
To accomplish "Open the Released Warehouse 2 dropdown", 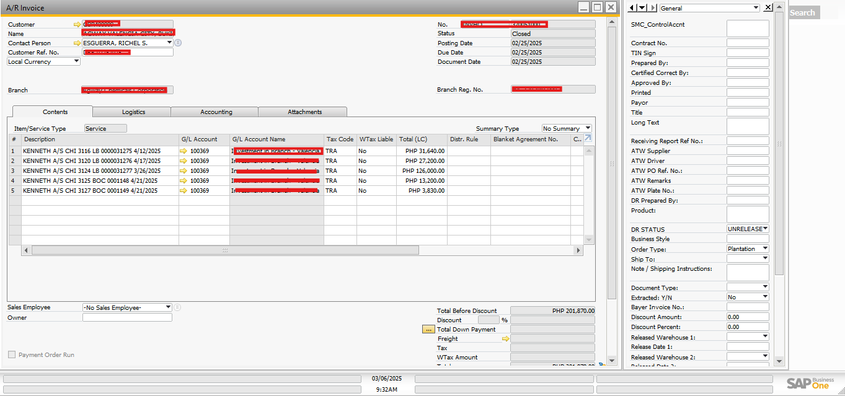I will coord(766,357).
